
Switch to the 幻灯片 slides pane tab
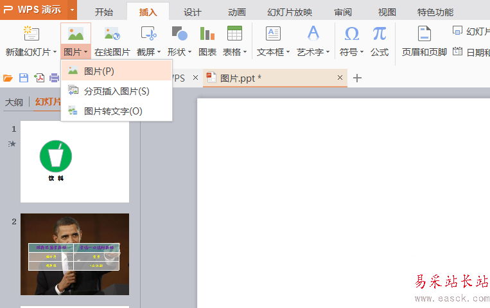[48, 102]
